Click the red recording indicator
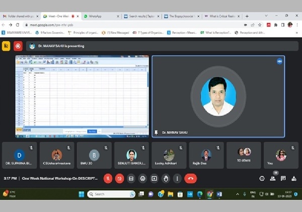This screenshot has width=302, height=212. [x=18, y=46]
